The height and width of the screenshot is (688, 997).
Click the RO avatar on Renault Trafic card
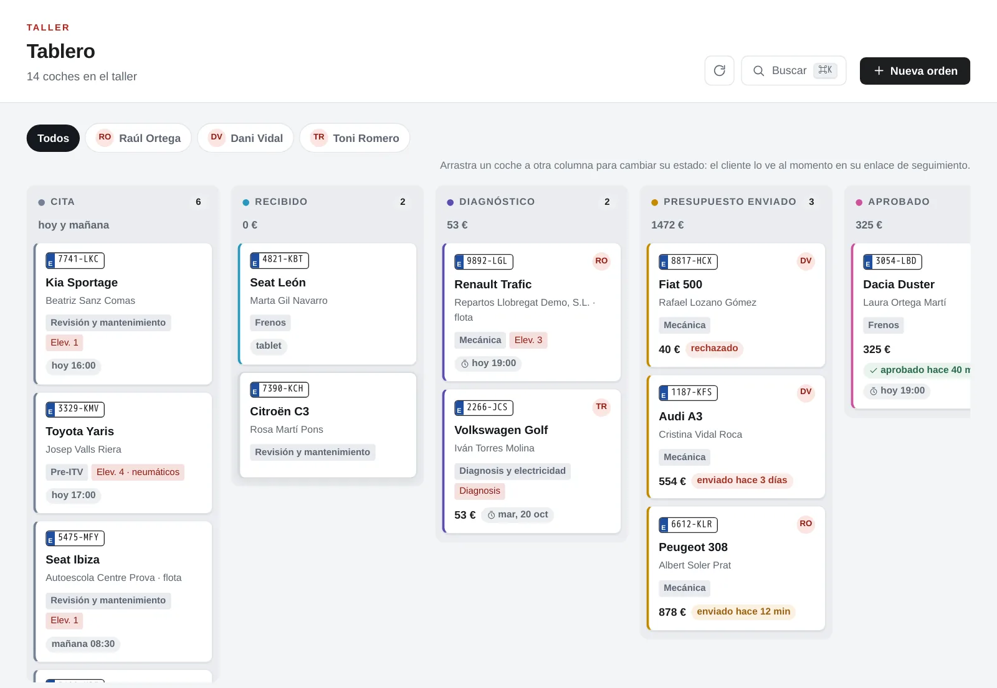(x=601, y=261)
